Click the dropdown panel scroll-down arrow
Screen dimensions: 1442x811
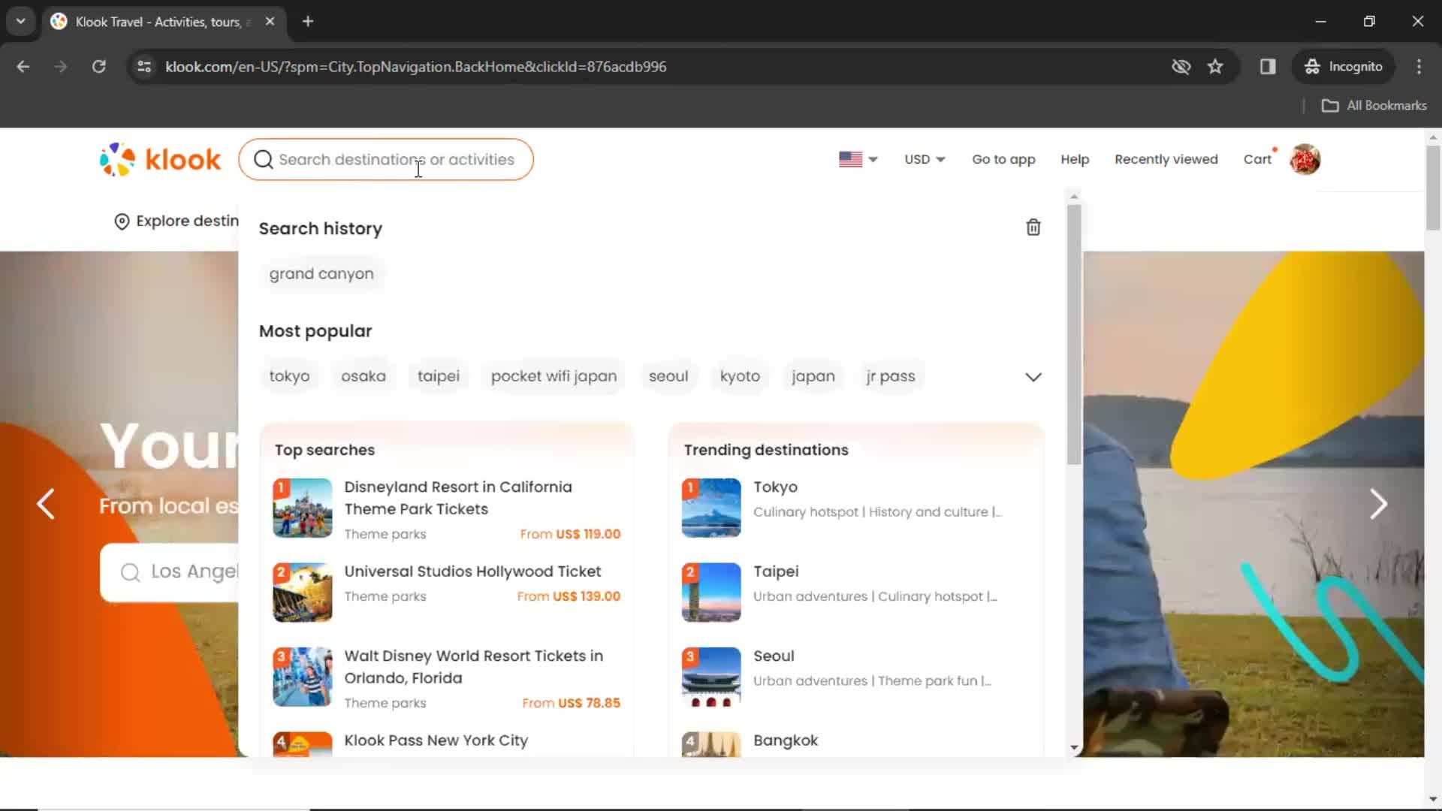pyautogui.click(x=1074, y=748)
